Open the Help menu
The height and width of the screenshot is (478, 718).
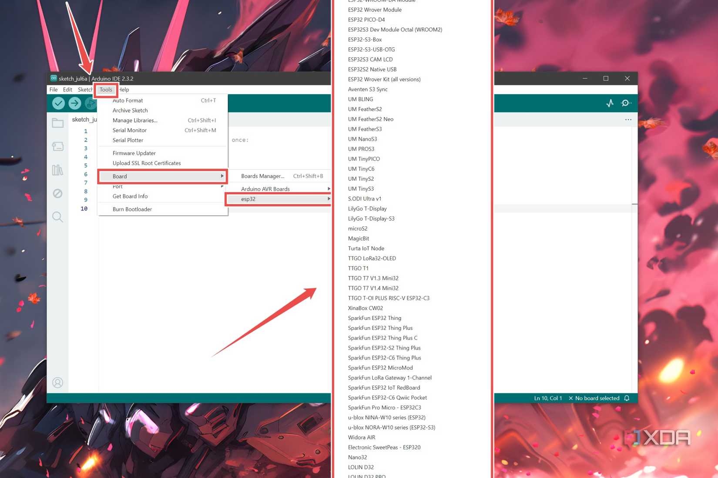click(x=124, y=90)
